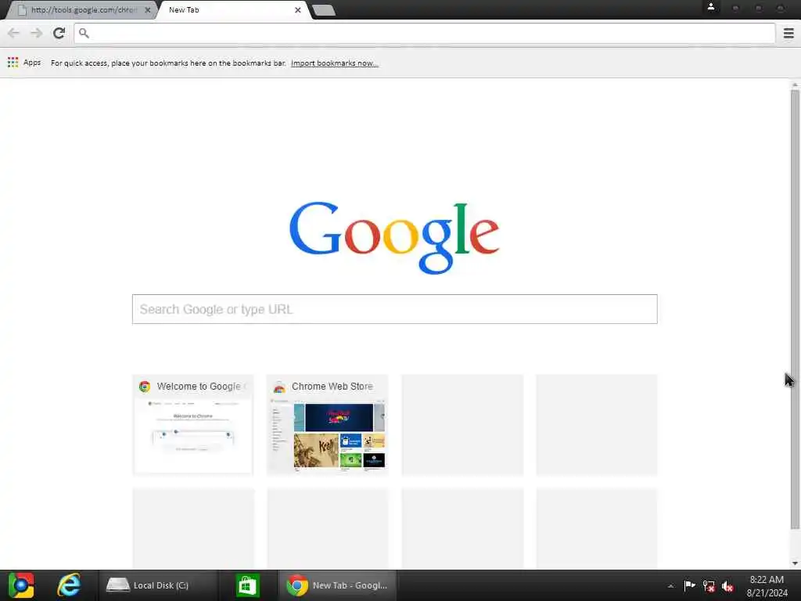Open the colorful first taskbar icon
Screen dimensions: 801x601
point(21,585)
